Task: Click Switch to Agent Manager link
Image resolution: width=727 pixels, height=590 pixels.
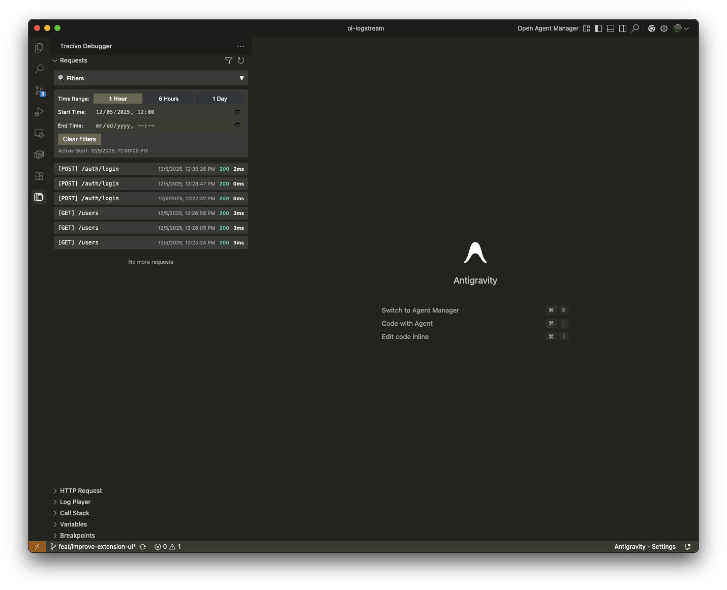Action: tap(420, 310)
